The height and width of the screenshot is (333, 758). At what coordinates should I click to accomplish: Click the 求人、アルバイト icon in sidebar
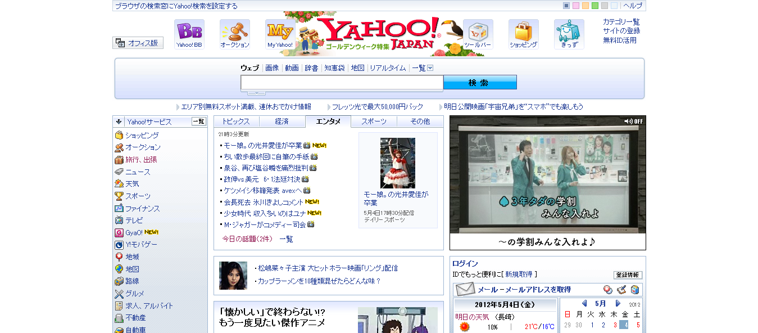click(x=119, y=306)
